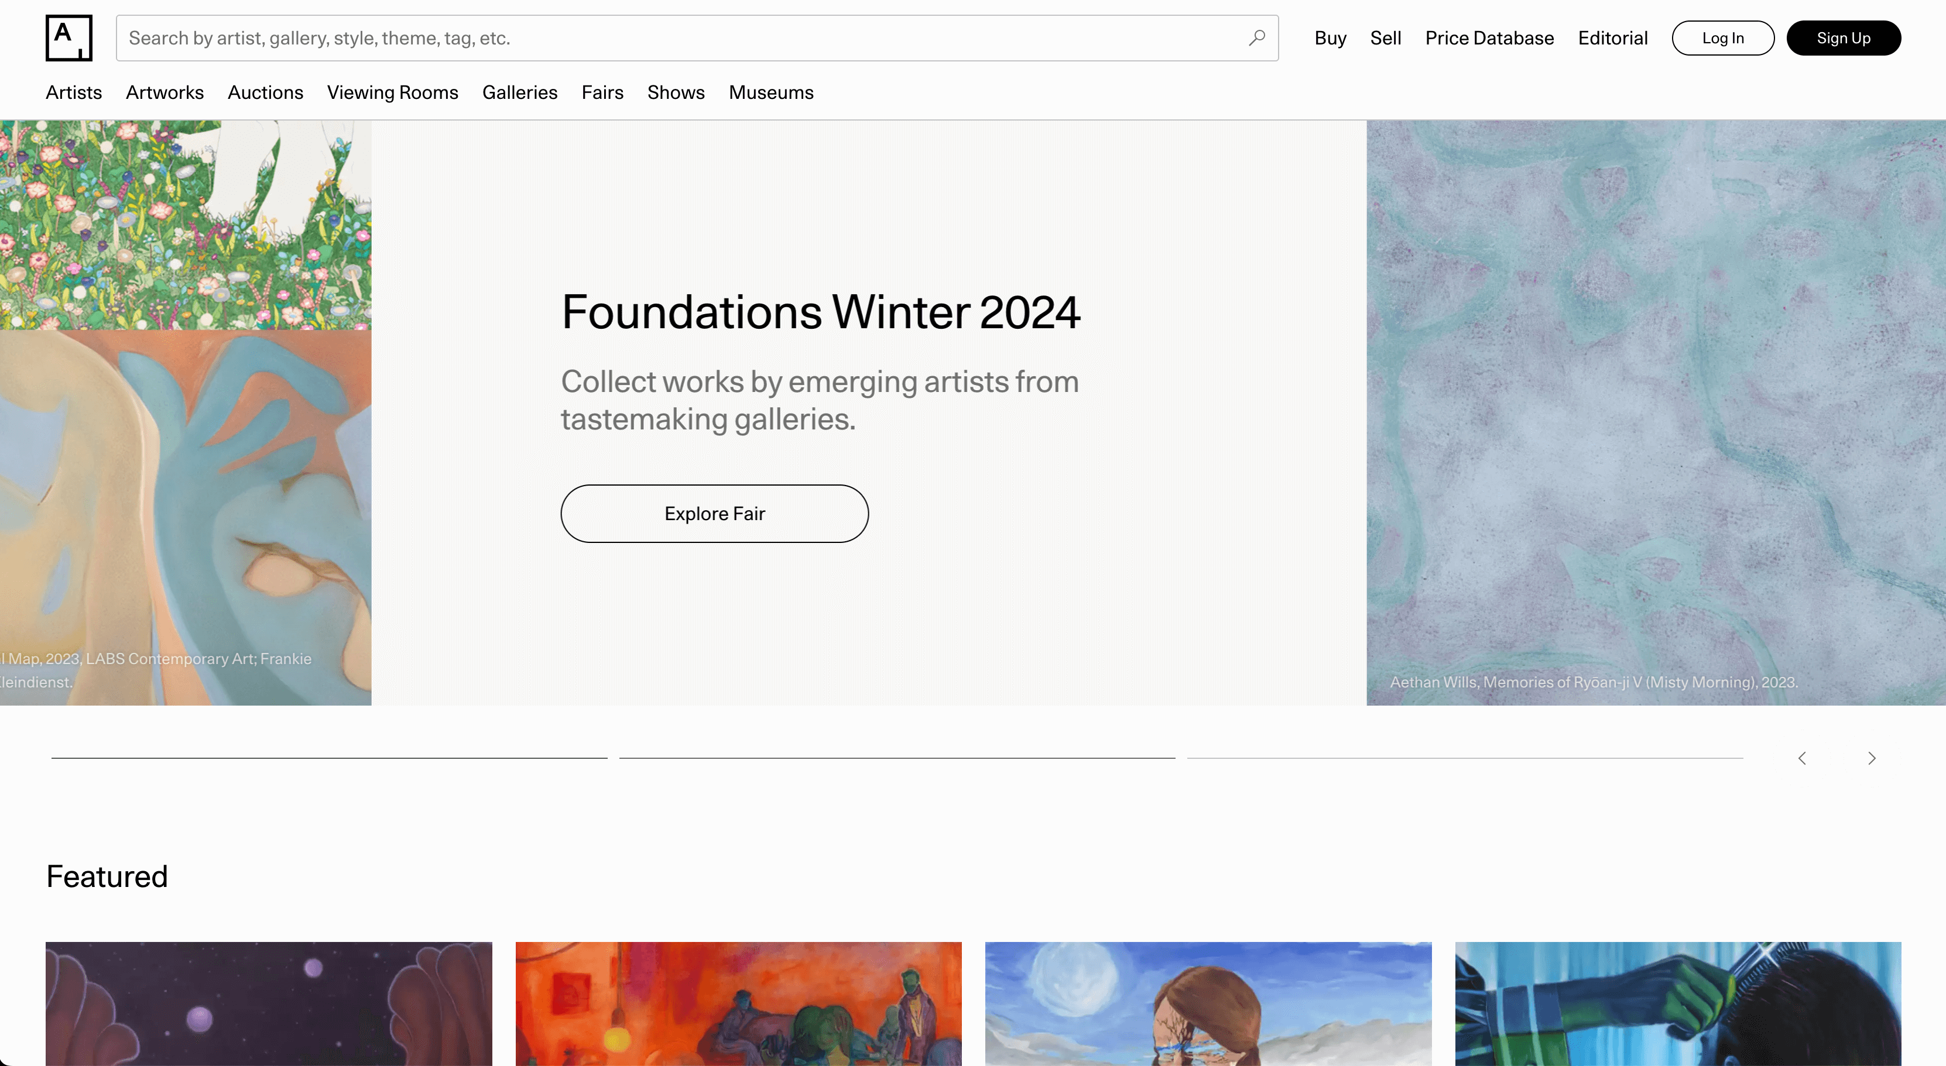Open the Editorial section
This screenshot has height=1066, width=1946.
click(1612, 38)
